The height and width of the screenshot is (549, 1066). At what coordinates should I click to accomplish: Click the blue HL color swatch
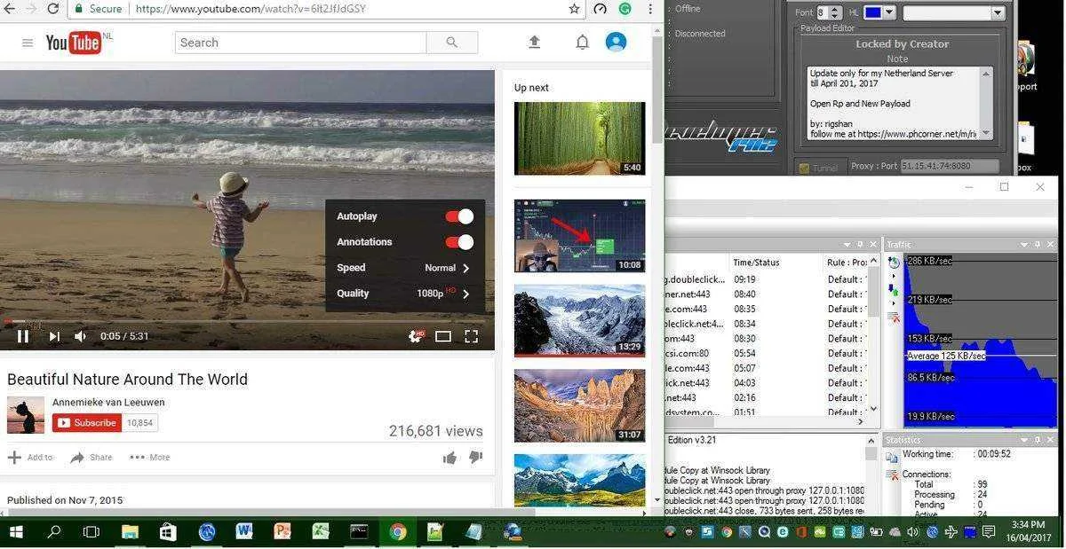point(871,12)
